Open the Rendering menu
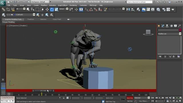The height and width of the screenshot is (103, 183). click(73, 5)
